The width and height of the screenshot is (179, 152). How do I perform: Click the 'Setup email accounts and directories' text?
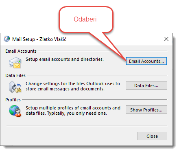point(65,59)
